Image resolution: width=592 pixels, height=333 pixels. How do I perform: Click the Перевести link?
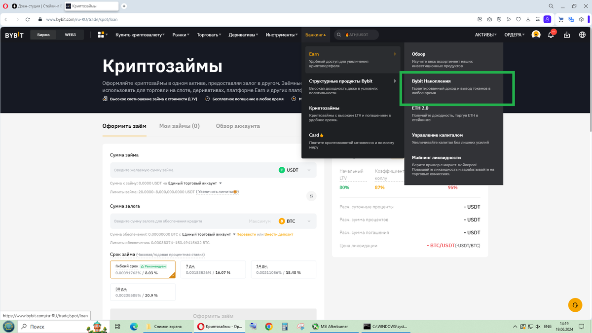pos(246,234)
